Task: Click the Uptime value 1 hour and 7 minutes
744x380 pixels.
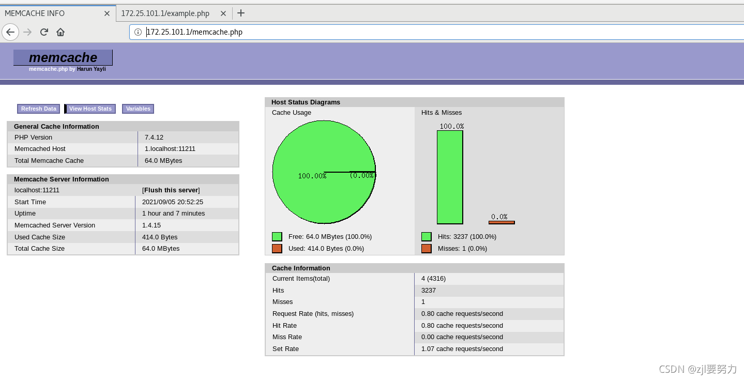Action: coord(174,214)
